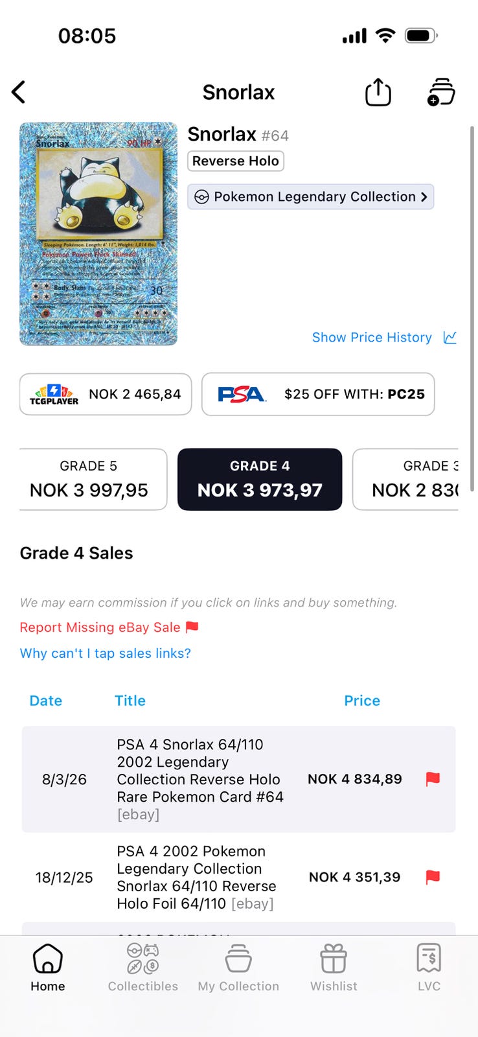Image resolution: width=478 pixels, height=1037 pixels.
Task: Select the Grade 4 price option
Action: pyautogui.click(x=260, y=480)
